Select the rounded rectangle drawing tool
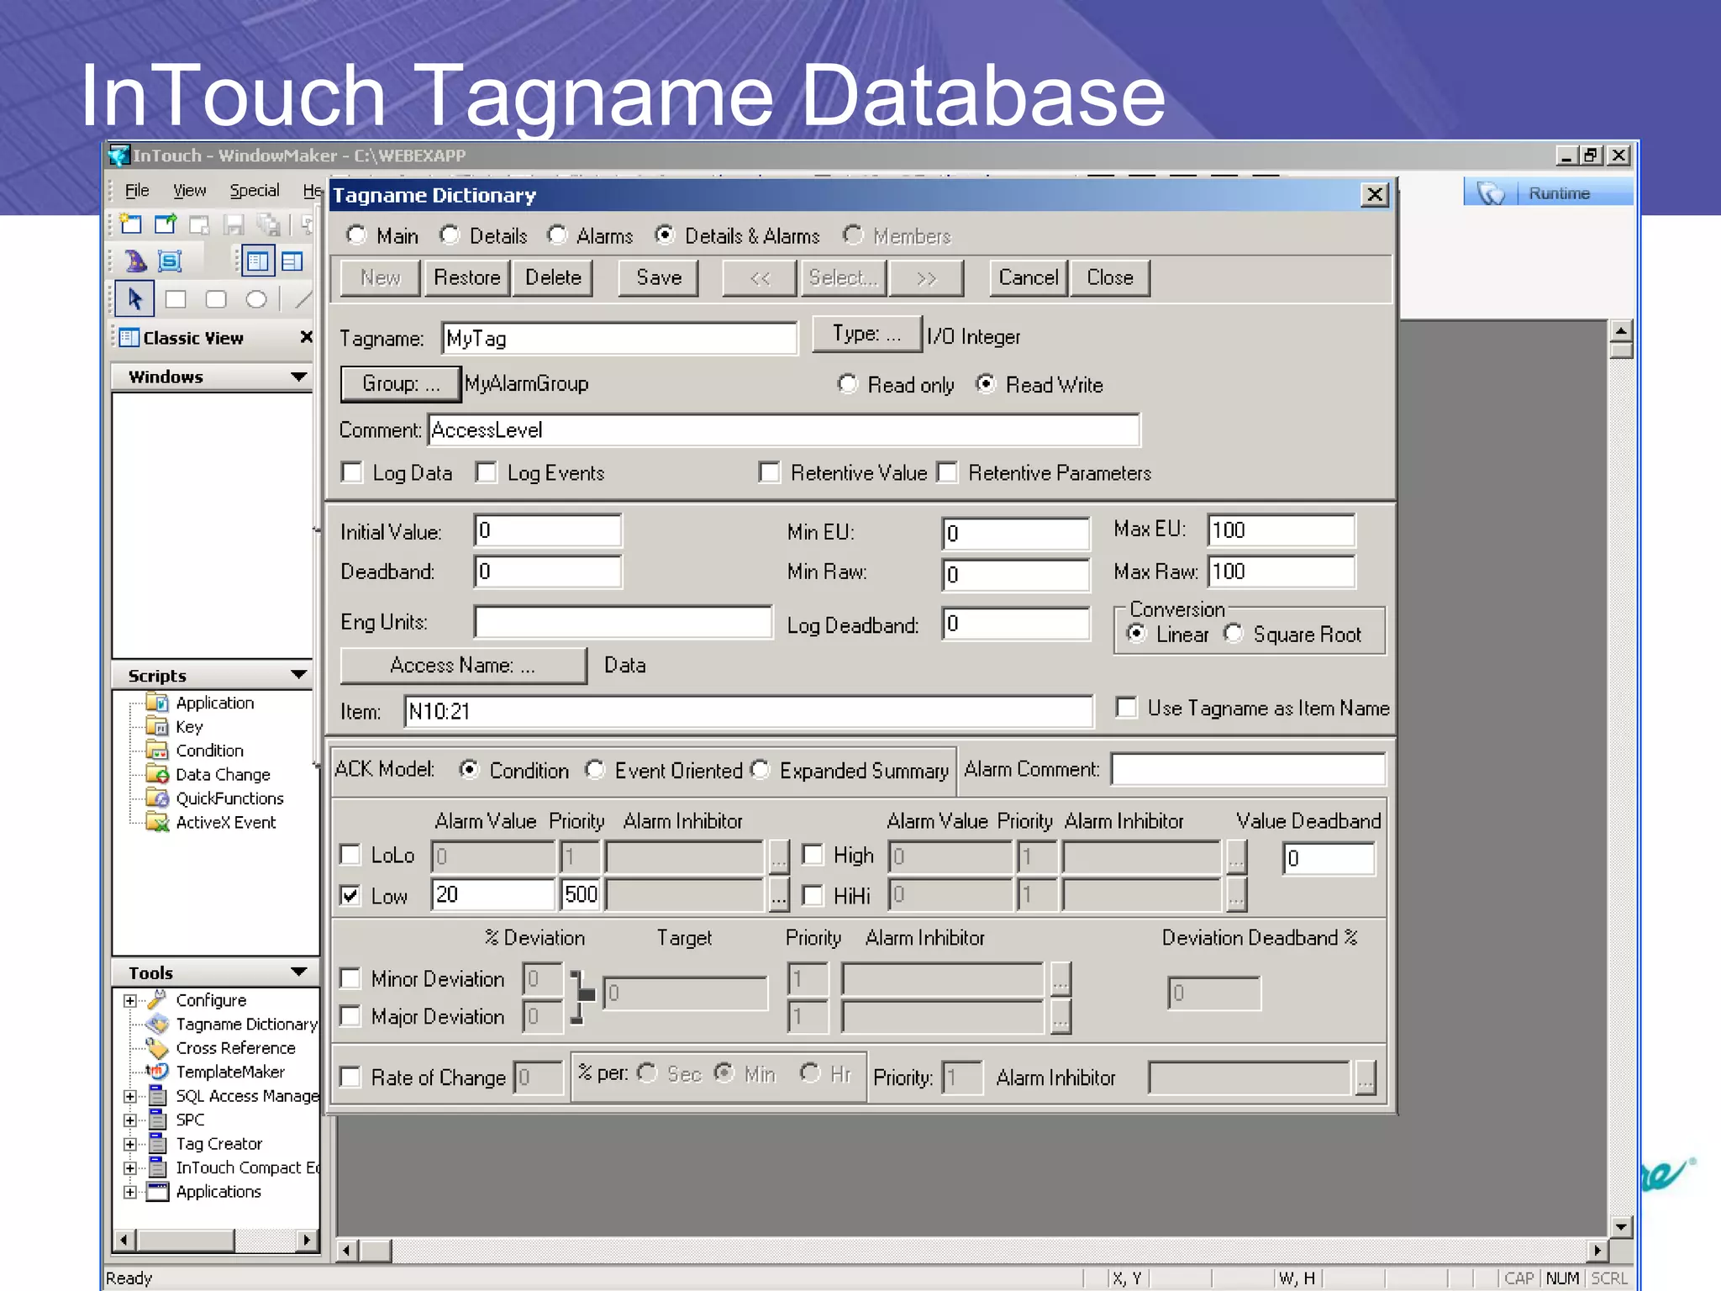The height and width of the screenshot is (1291, 1721). [216, 299]
